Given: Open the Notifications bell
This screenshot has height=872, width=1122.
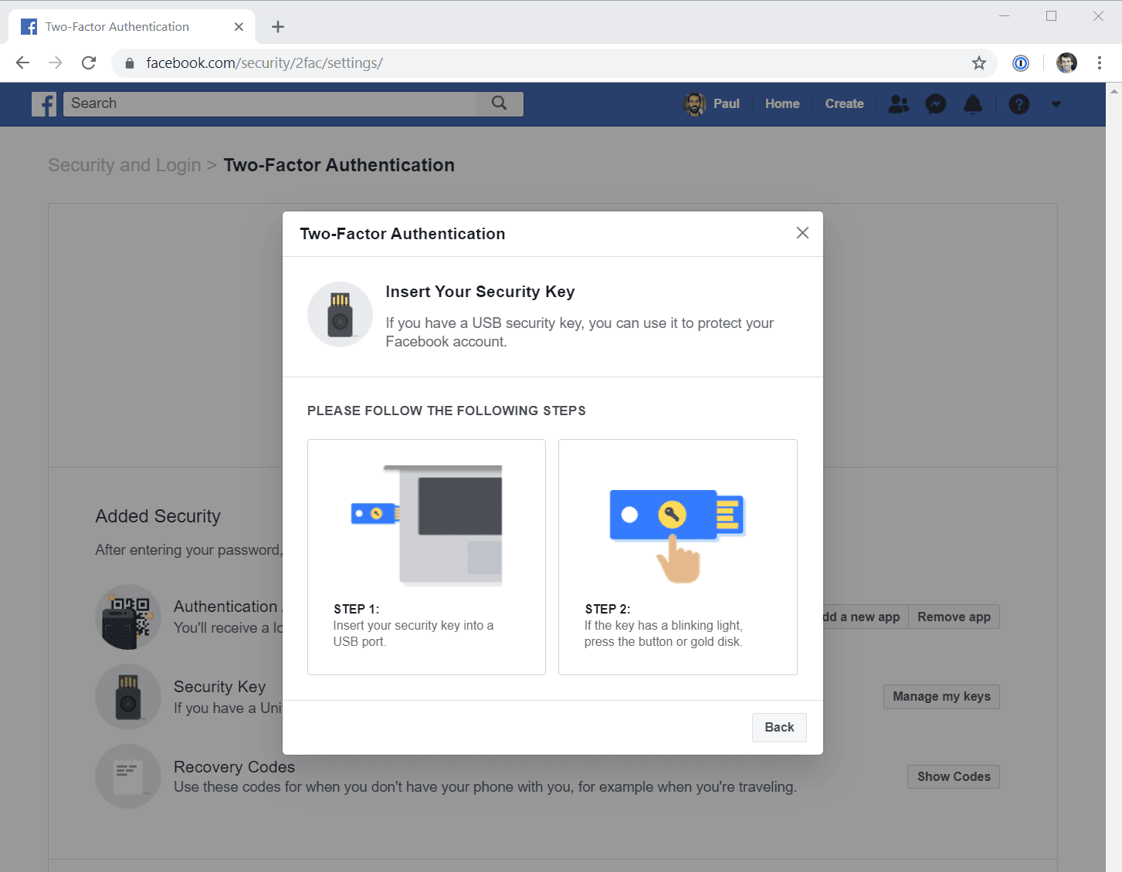Looking at the screenshot, I should click(x=973, y=104).
